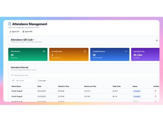Image resolution: width=163 pixels, height=122 pixels.
Task: Click the Status column header
Action: pyautogui.click(x=135, y=86)
